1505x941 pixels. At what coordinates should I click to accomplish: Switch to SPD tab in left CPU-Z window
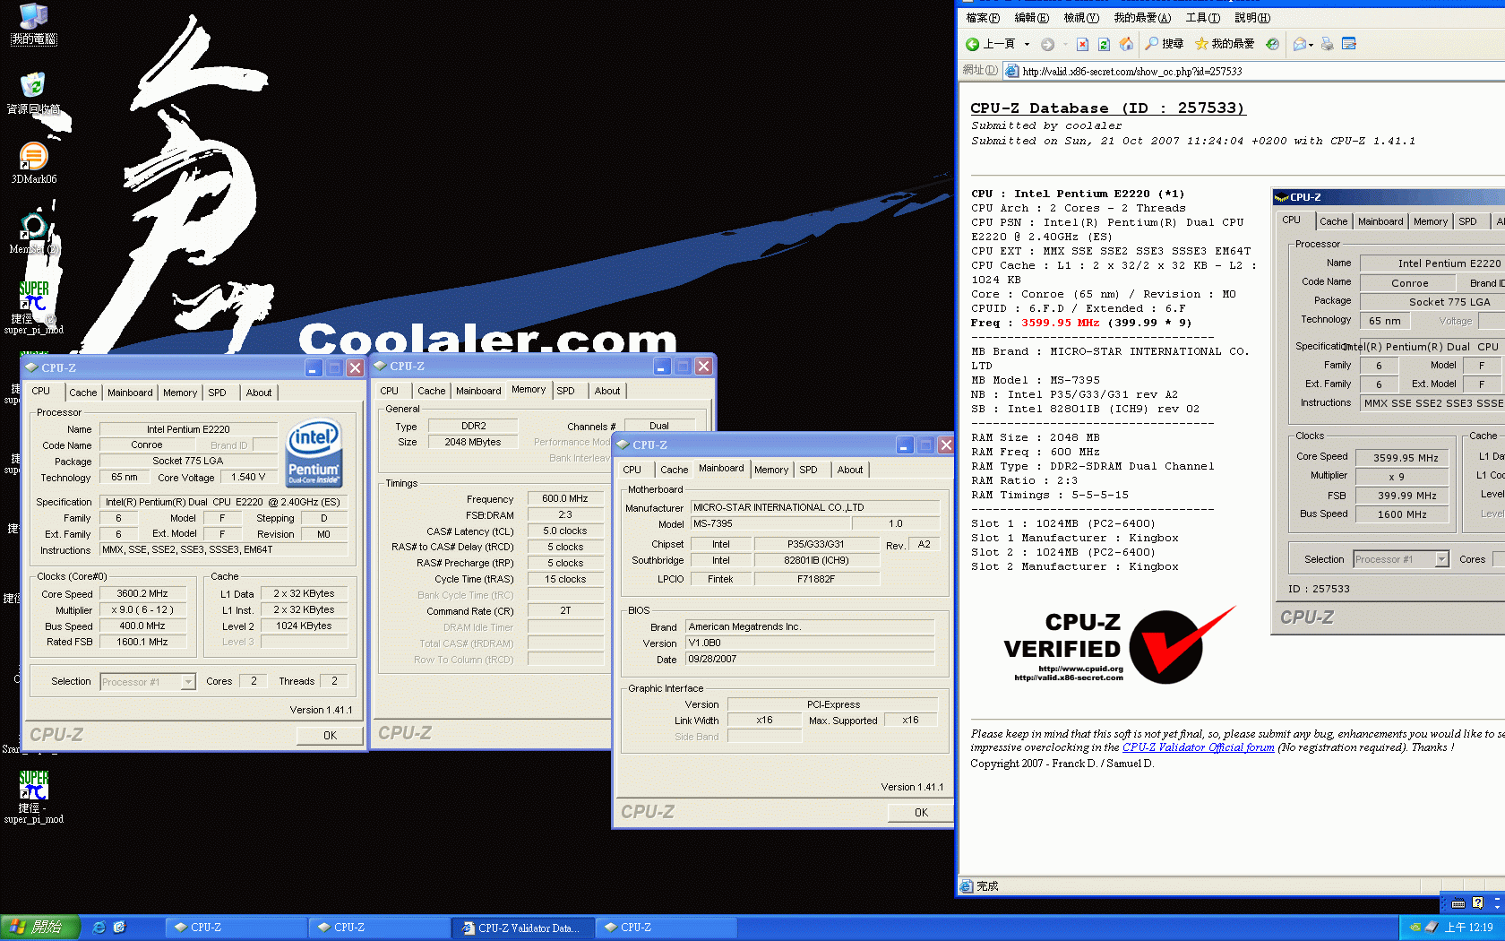pyautogui.click(x=217, y=393)
